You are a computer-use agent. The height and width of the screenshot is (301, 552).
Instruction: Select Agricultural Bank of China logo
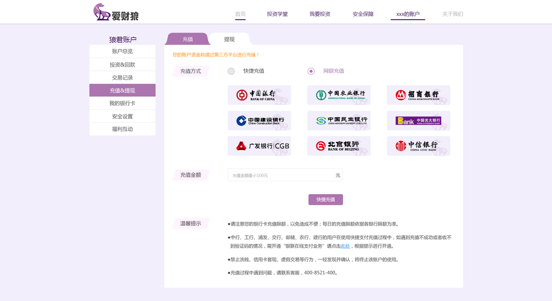click(x=340, y=95)
